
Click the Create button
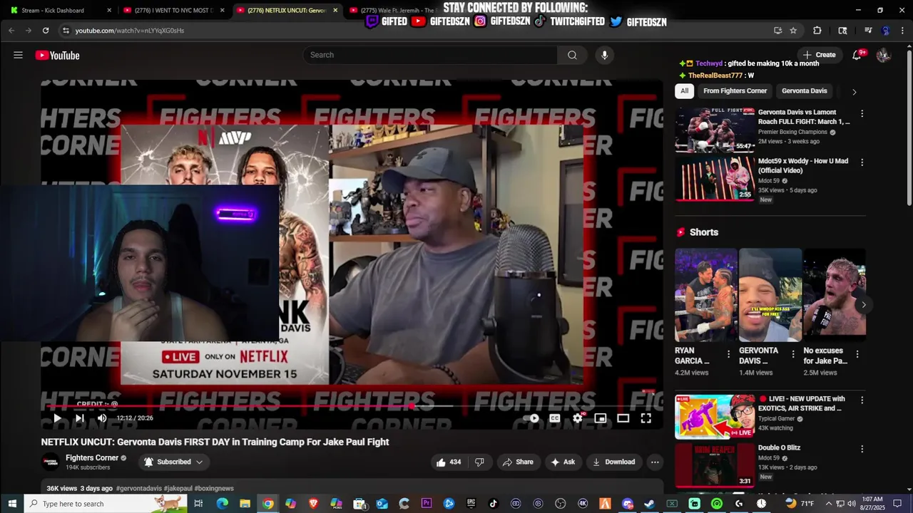coord(819,55)
